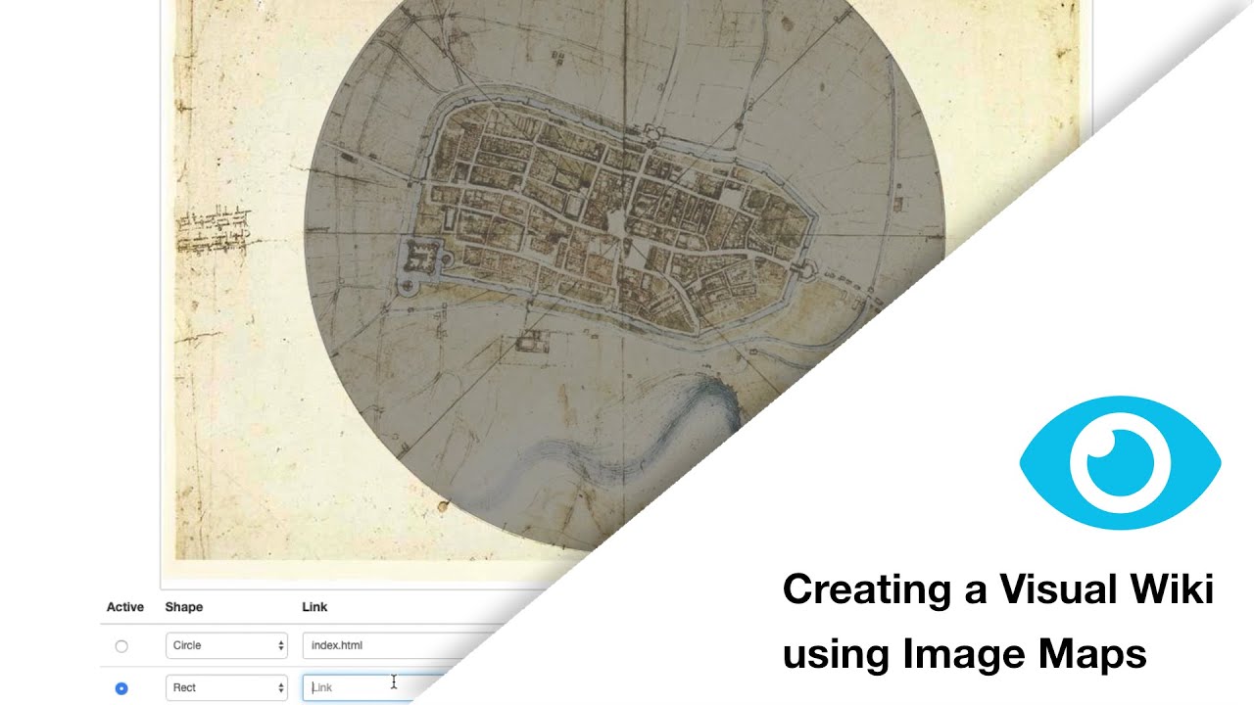Open the Circle shape dropdown

(x=226, y=645)
